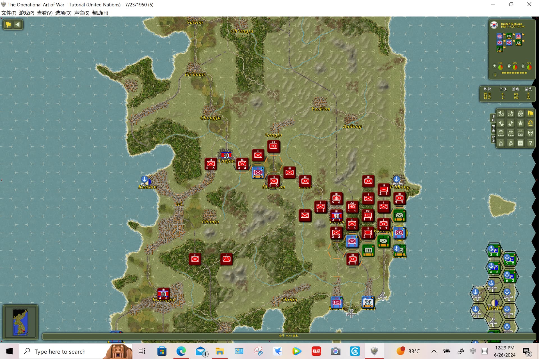Image resolution: width=539 pixels, height=359 pixels.
Task: Open File Explorer from taskbar
Action: [x=220, y=351]
